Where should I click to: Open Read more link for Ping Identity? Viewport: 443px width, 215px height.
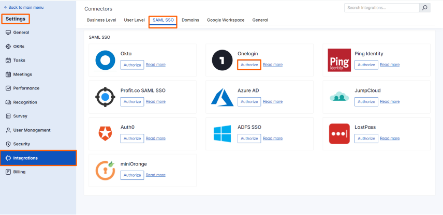pos(390,65)
